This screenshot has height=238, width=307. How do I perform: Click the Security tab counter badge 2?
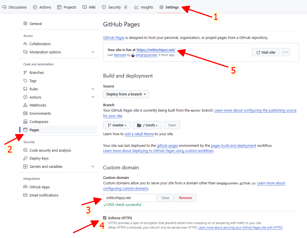pyautogui.click(x=125, y=7)
